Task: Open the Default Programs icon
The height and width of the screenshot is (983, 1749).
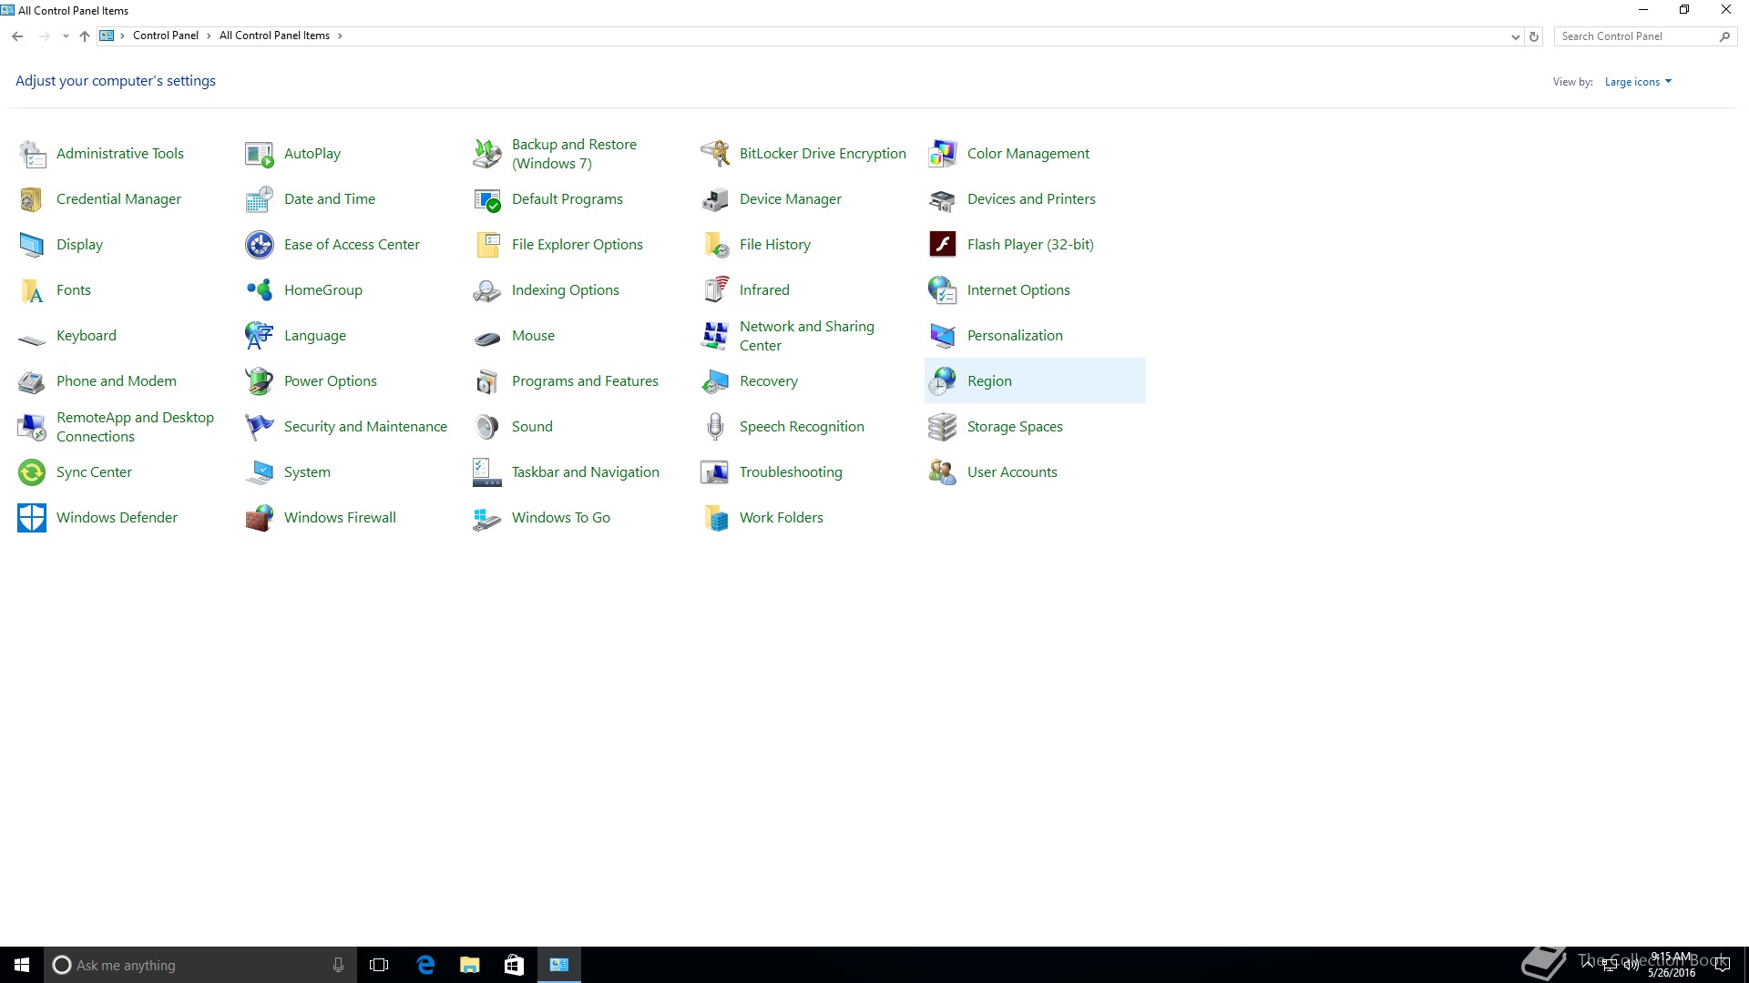Action: coord(487,199)
